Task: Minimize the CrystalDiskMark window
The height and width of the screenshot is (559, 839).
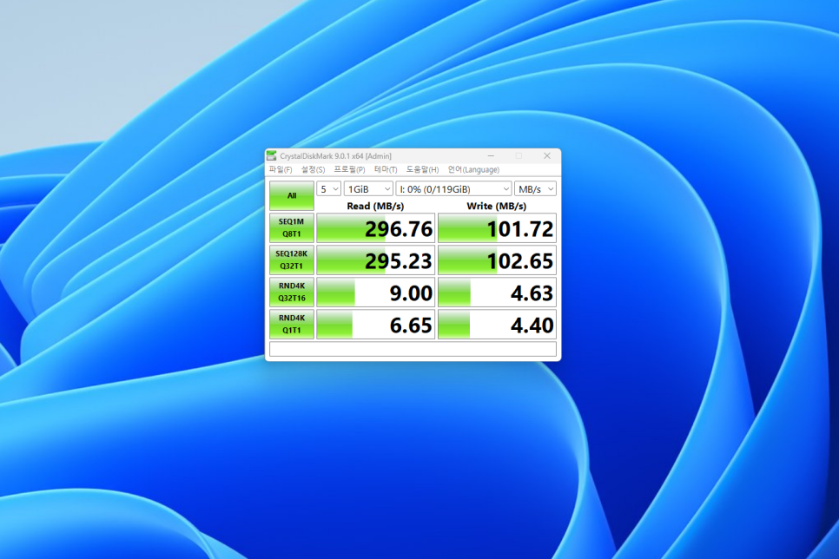Action: tap(491, 156)
